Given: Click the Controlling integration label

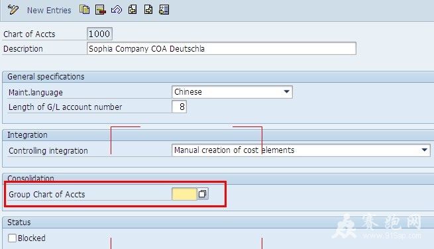Looking at the screenshot, I should [x=48, y=151].
